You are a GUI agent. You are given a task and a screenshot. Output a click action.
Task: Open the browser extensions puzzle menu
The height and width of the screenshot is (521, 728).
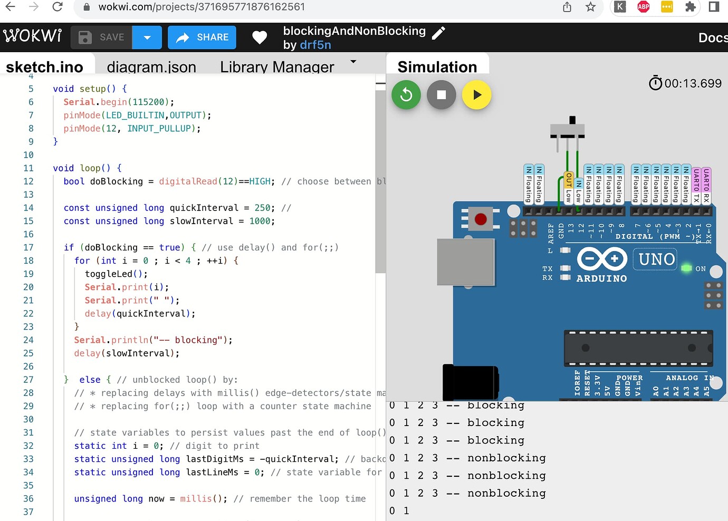(691, 7)
